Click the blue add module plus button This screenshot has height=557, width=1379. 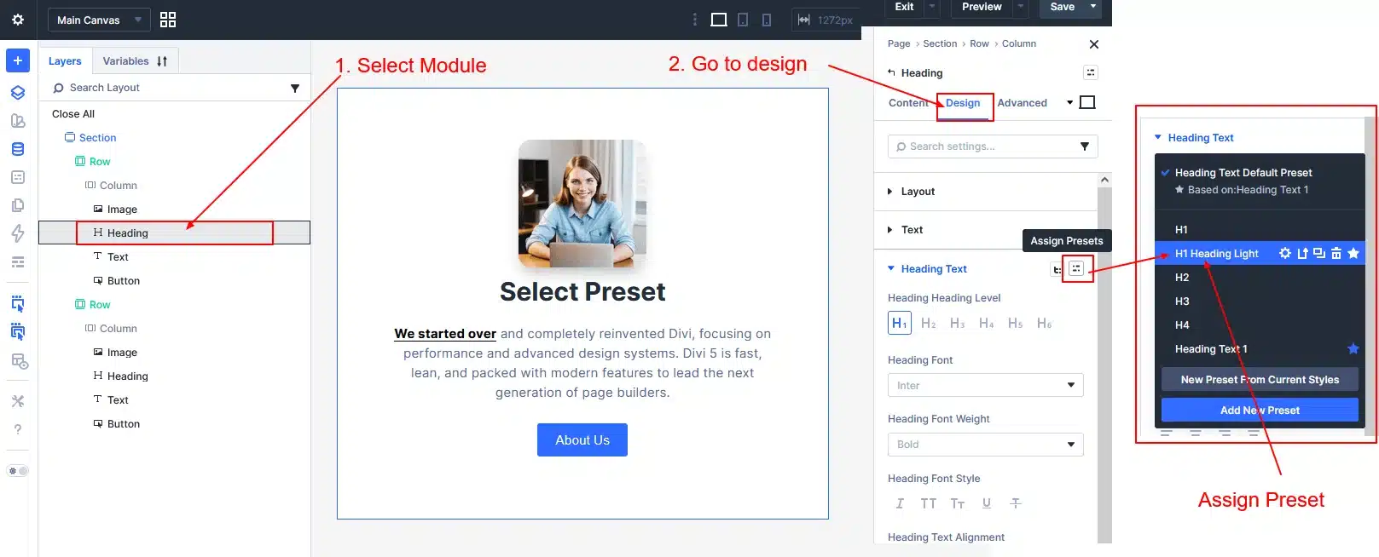pos(18,60)
